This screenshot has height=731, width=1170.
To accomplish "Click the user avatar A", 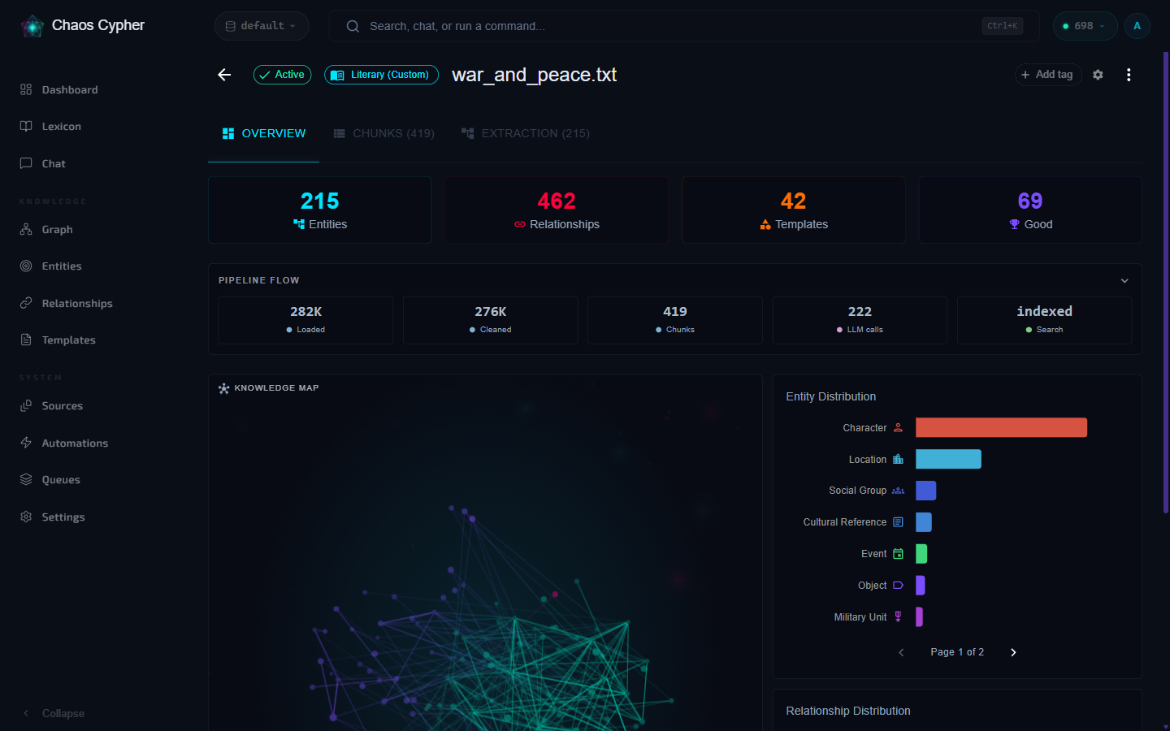I will coord(1137,26).
